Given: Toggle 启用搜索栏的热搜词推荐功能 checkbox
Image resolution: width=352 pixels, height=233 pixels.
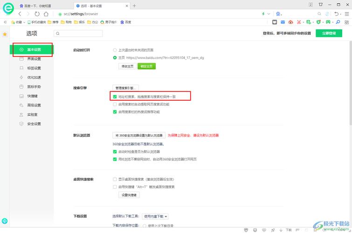Looking at the screenshot, I should (115, 112).
